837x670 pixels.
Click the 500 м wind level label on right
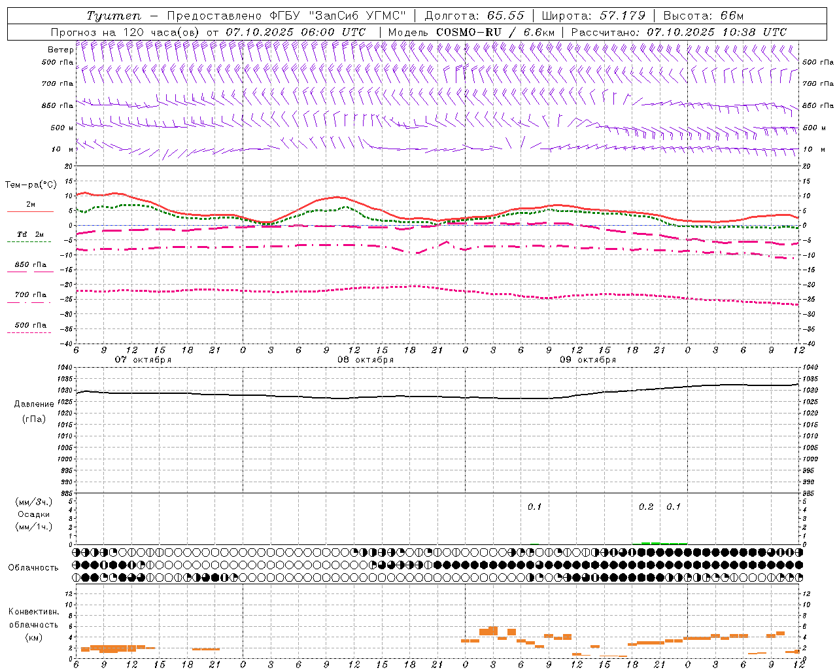coord(814,128)
